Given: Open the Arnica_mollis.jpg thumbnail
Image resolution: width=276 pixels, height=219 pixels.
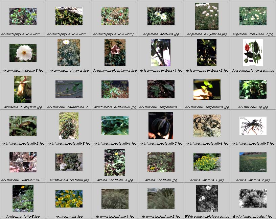Looking at the screenshot, I should coord(69,199).
